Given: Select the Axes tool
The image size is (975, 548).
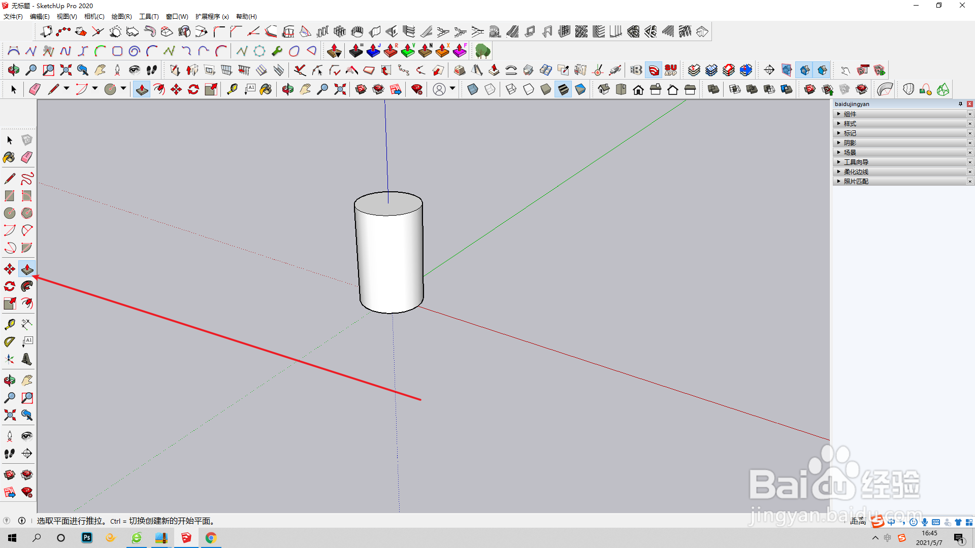Looking at the screenshot, I should point(10,359).
